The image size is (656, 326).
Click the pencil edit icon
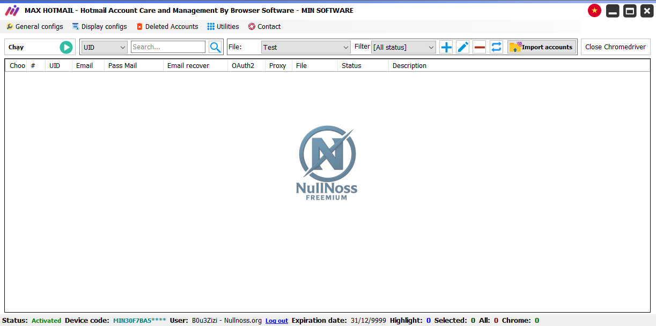pyautogui.click(x=463, y=47)
